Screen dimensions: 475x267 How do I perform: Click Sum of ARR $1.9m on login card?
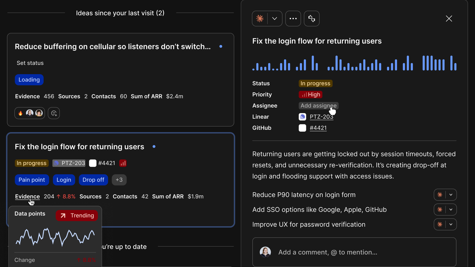point(178,196)
